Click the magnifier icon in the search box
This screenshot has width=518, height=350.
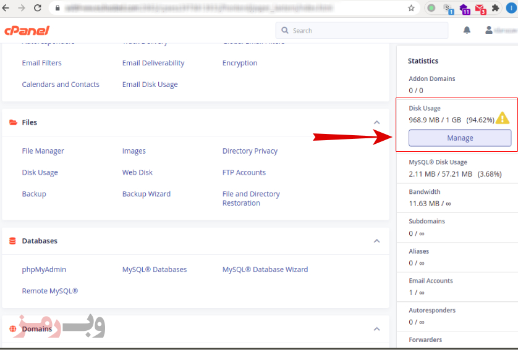285,30
